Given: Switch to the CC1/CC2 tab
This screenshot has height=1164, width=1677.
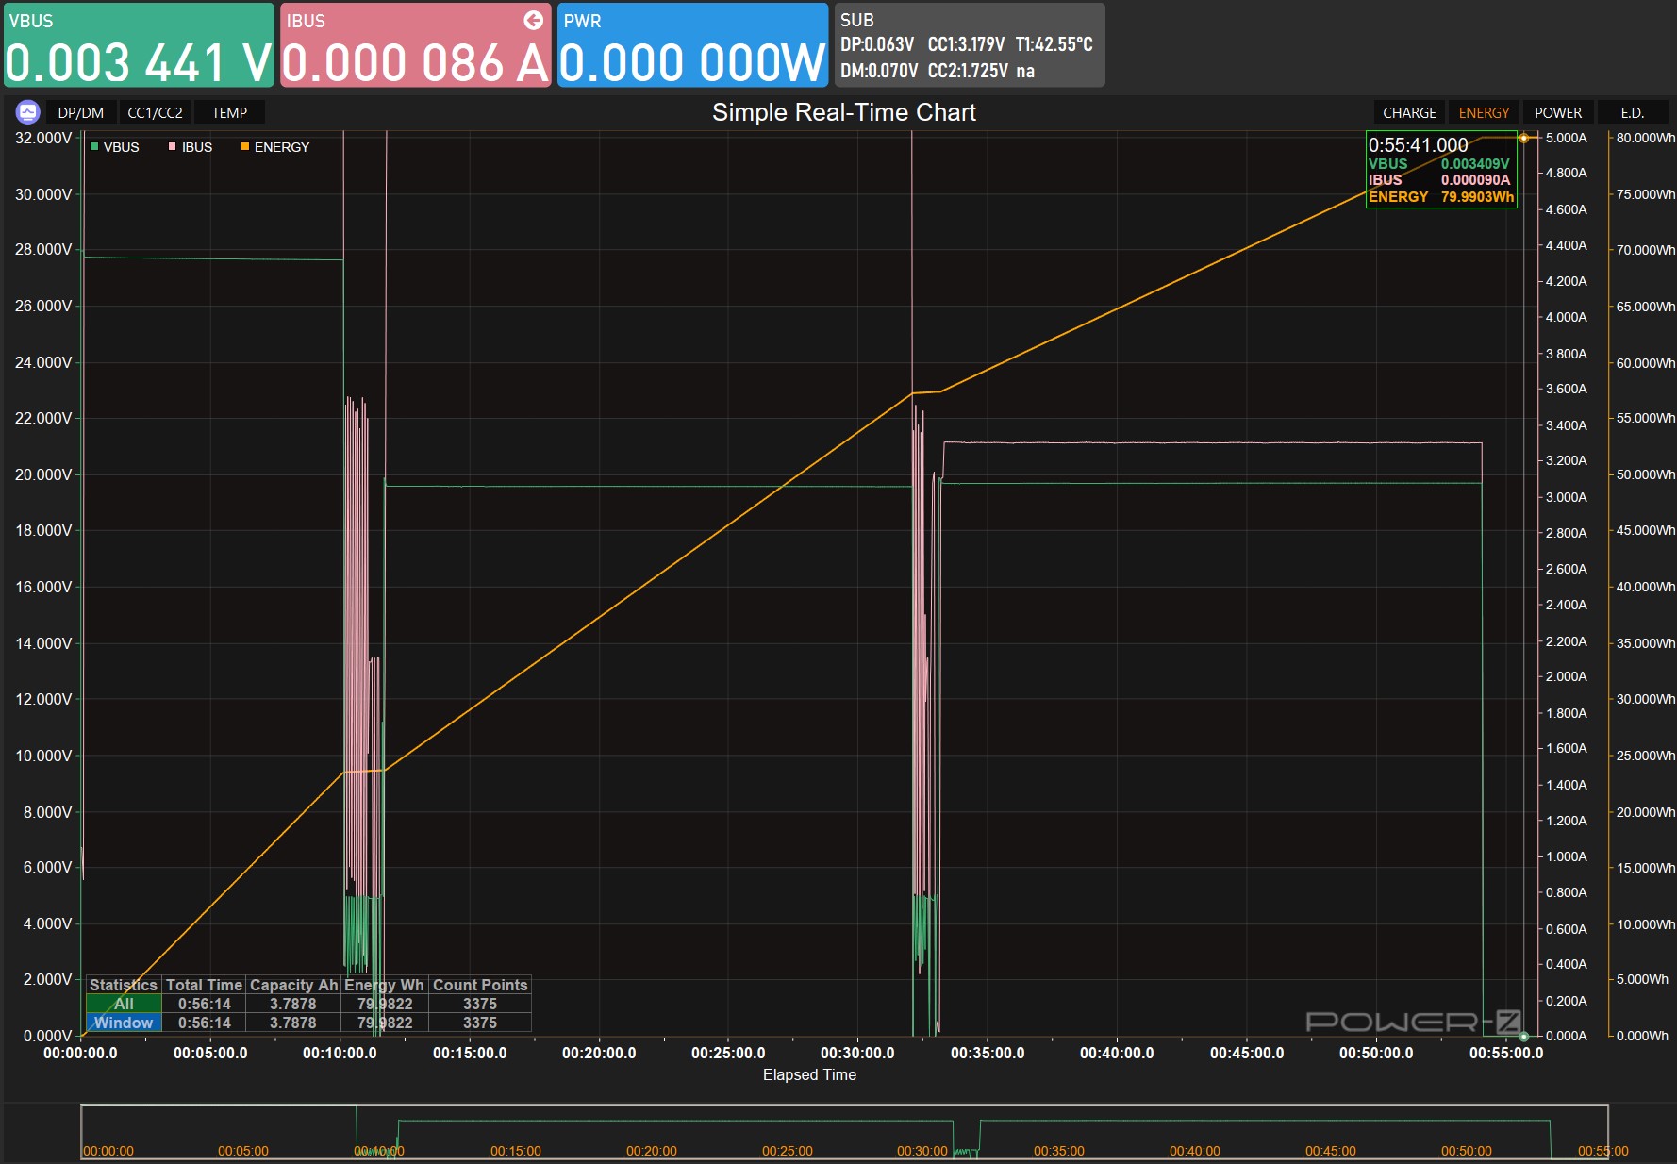Looking at the screenshot, I should pos(155,112).
